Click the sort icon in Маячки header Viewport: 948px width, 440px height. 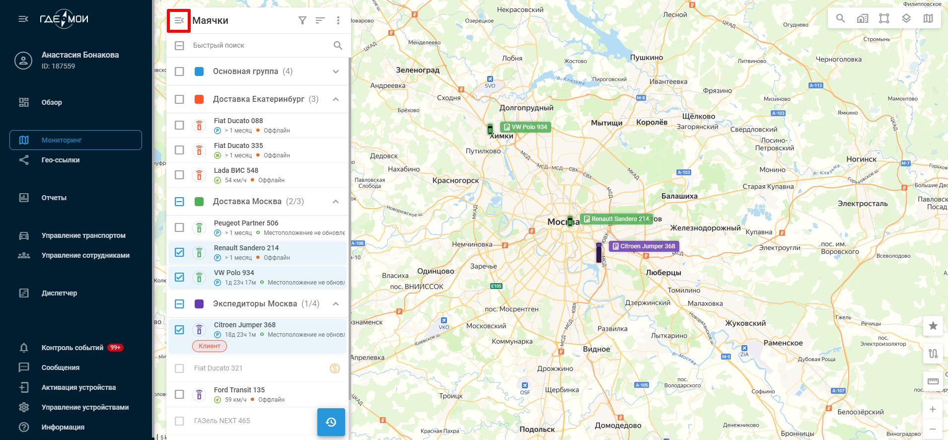[320, 20]
